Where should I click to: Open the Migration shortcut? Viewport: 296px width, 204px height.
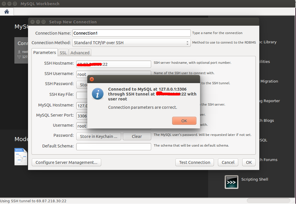click(x=269, y=81)
